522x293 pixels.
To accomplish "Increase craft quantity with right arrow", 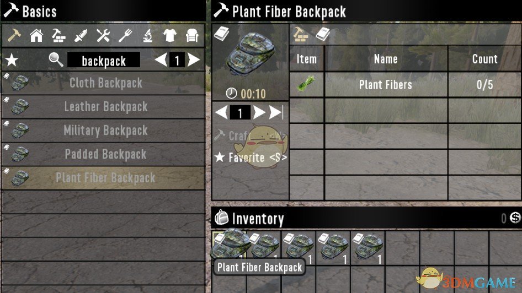I will click(x=259, y=112).
